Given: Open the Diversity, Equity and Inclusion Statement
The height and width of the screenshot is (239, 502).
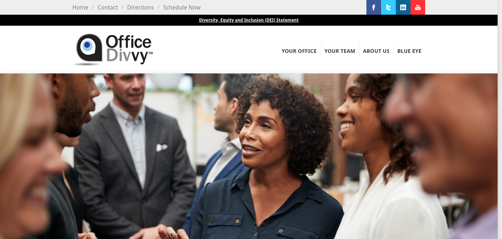Looking at the screenshot, I should (249, 20).
